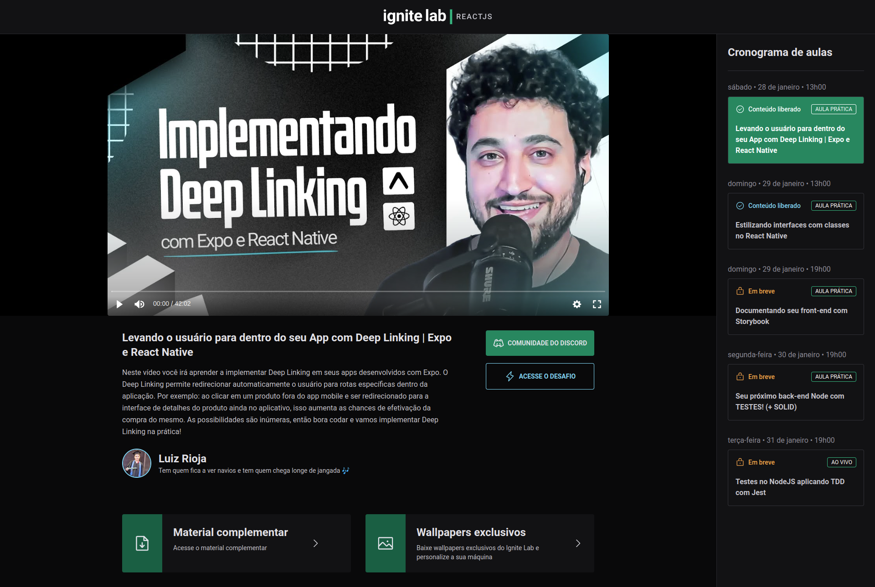Open video settings gear
The width and height of the screenshot is (875, 587).
click(577, 304)
